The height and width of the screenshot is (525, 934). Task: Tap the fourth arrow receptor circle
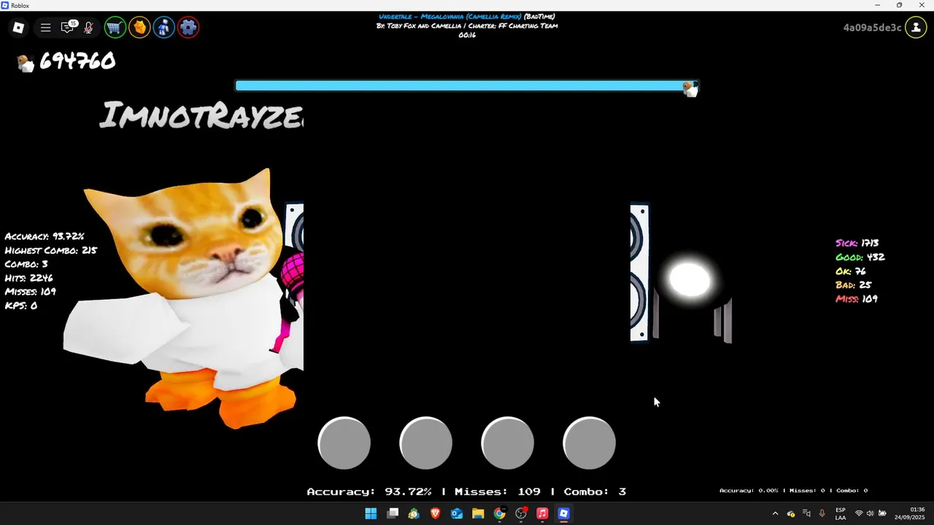590,443
